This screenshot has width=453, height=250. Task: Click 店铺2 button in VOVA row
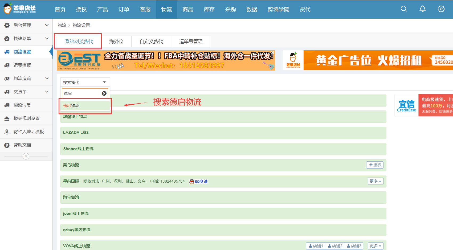[x=335, y=246]
